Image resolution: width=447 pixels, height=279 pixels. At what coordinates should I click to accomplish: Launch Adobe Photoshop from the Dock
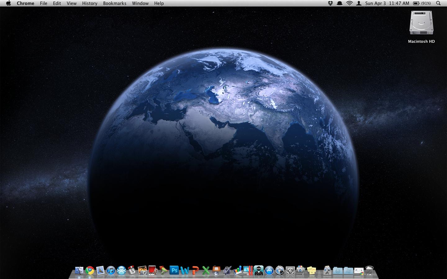[174, 270]
